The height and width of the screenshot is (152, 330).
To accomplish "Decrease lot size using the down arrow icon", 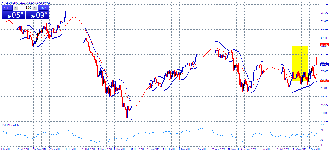I will click(x=15, y=8).
